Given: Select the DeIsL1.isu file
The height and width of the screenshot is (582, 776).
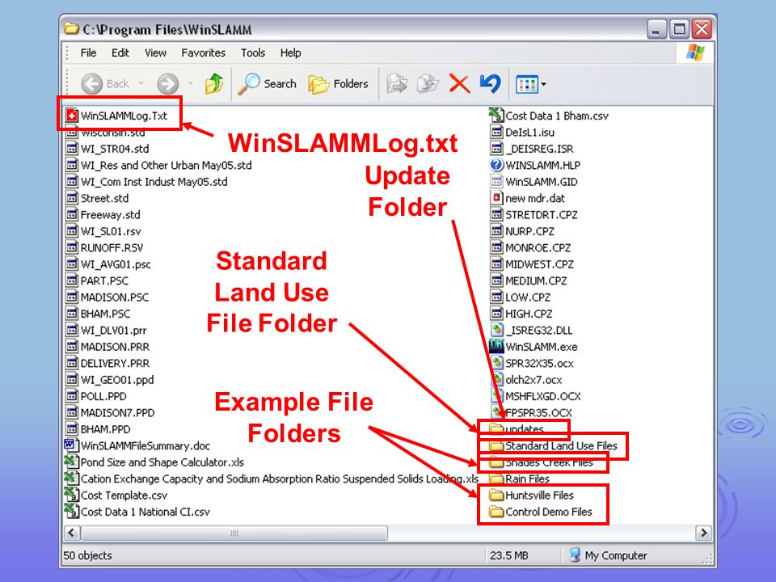Looking at the screenshot, I should [x=522, y=132].
